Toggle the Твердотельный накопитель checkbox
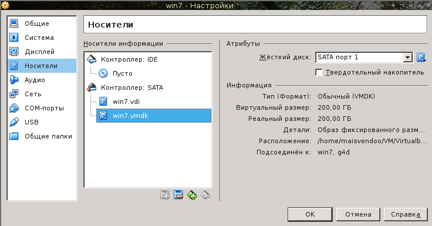 click(x=319, y=72)
